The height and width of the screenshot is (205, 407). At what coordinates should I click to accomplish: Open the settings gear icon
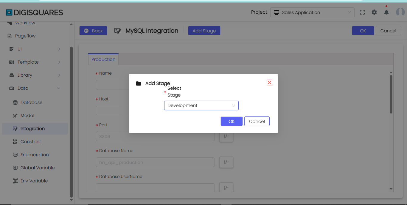pyautogui.click(x=374, y=12)
